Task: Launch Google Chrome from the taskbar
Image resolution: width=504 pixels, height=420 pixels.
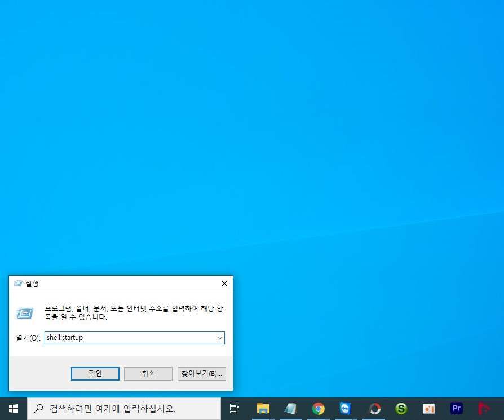Action: [317, 408]
